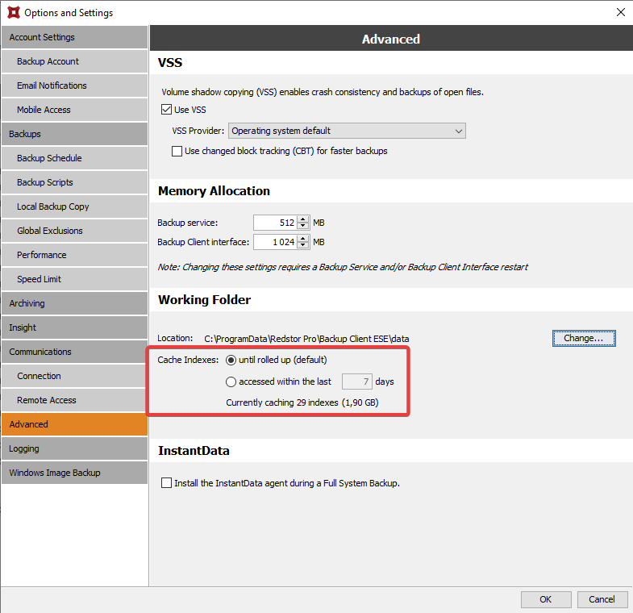Expand the VSS Provider dropdown
Image resolution: width=633 pixels, height=613 pixels.
pyautogui.click(x=347, y=131)
